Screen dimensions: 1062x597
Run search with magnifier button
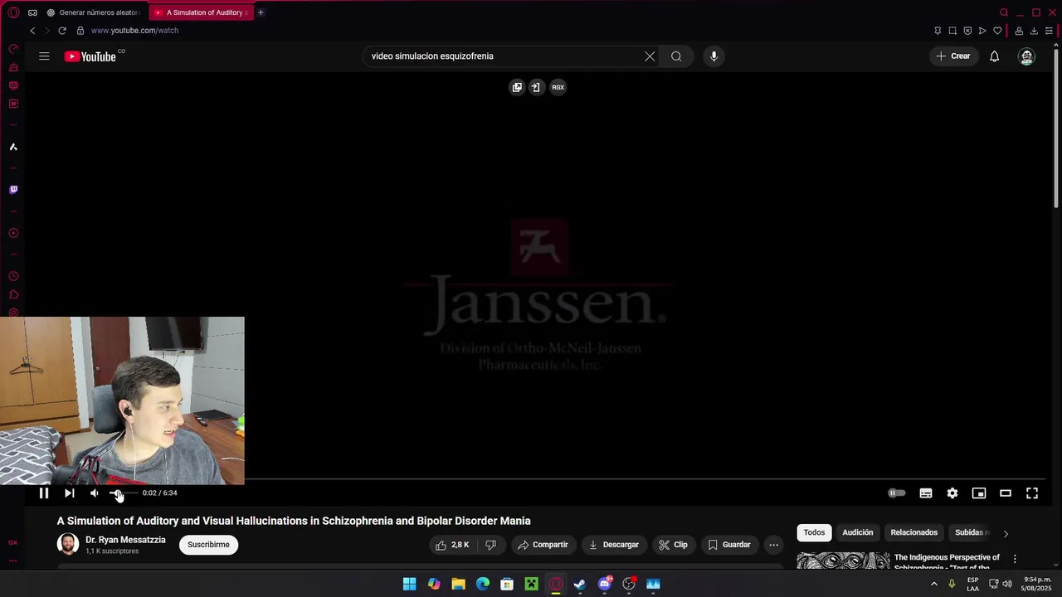coord(676,56)
